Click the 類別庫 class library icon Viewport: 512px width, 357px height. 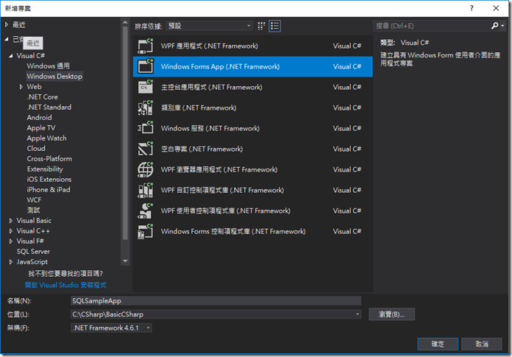[x=146, y=107]
